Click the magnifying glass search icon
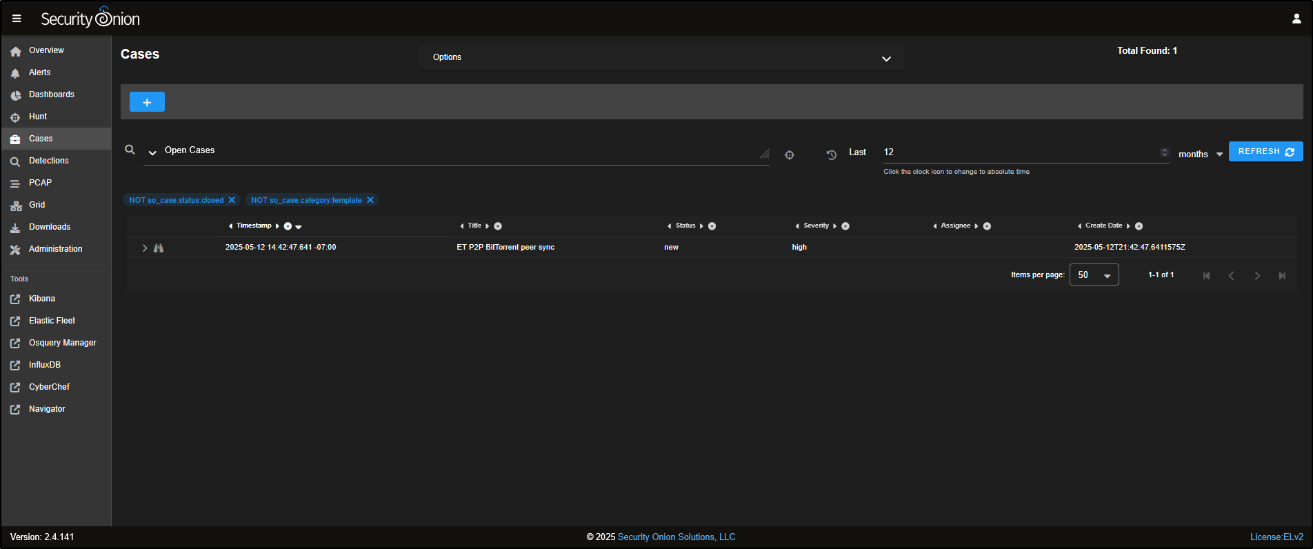Image resolution: width=1313 pixels, height=549 pixels. pos(130,150)
